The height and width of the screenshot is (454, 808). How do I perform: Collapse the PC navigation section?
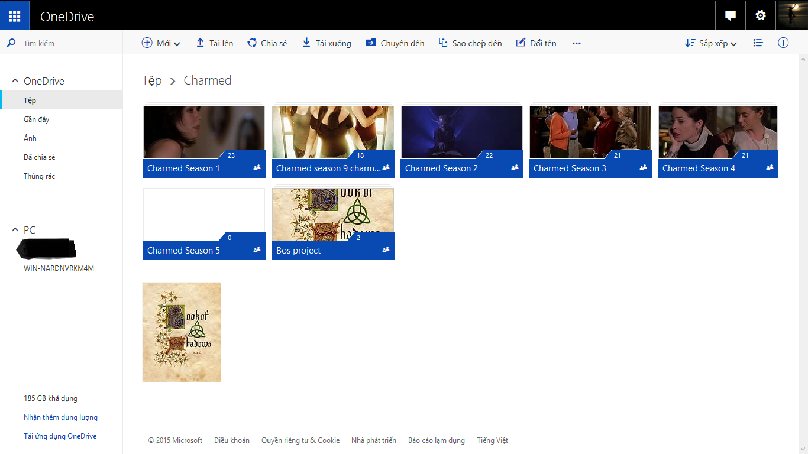coord(15,230)
